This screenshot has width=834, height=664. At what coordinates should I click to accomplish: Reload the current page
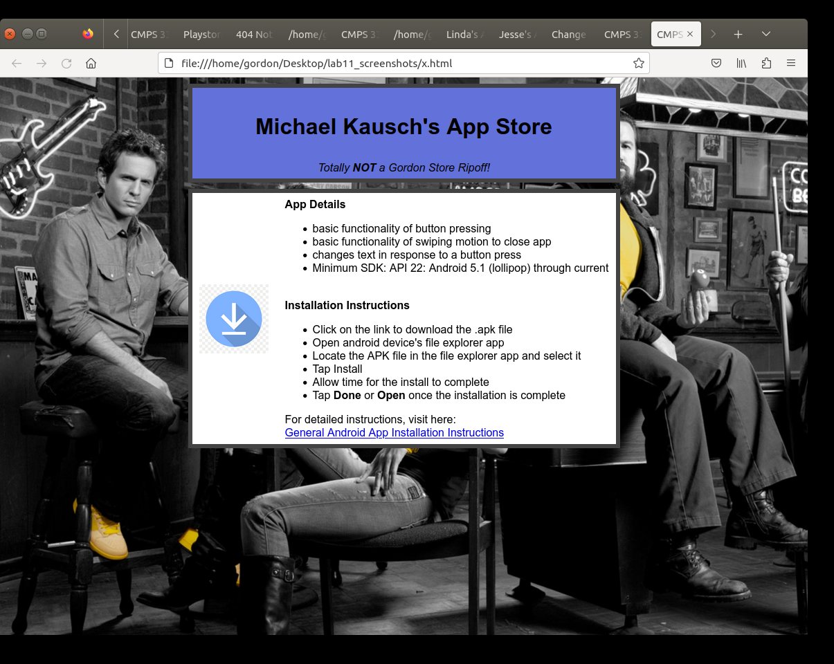pos(66,64)
